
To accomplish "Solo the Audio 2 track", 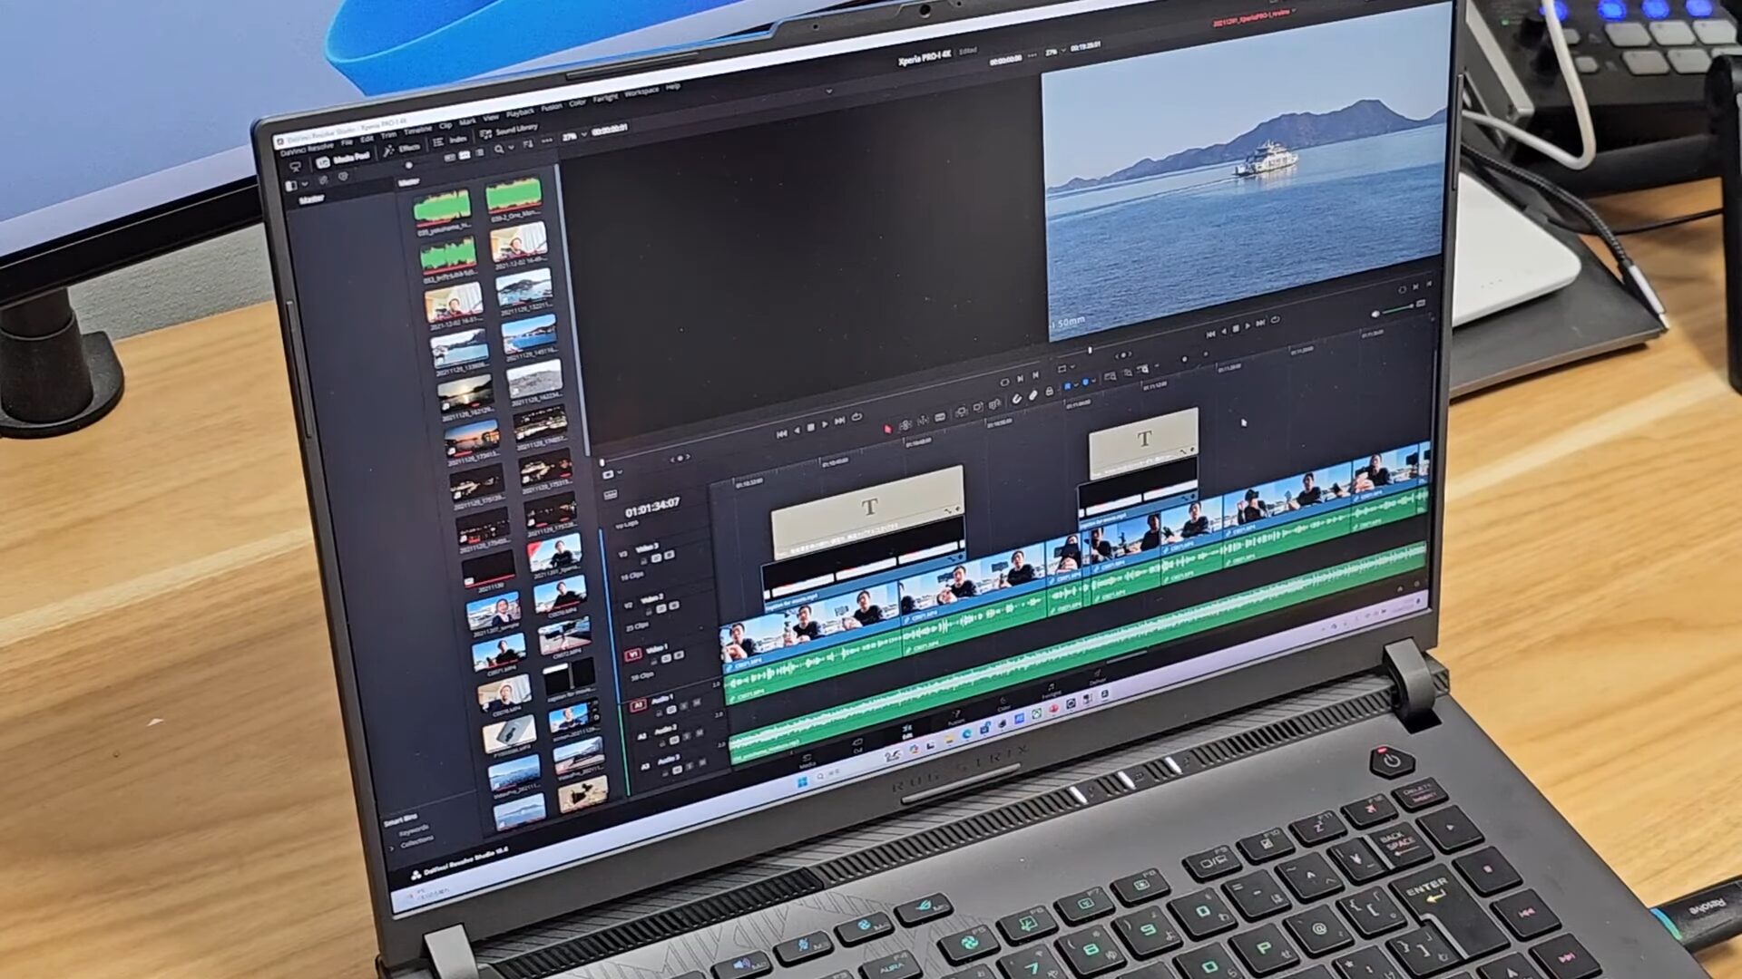I will tap(687, 736).
